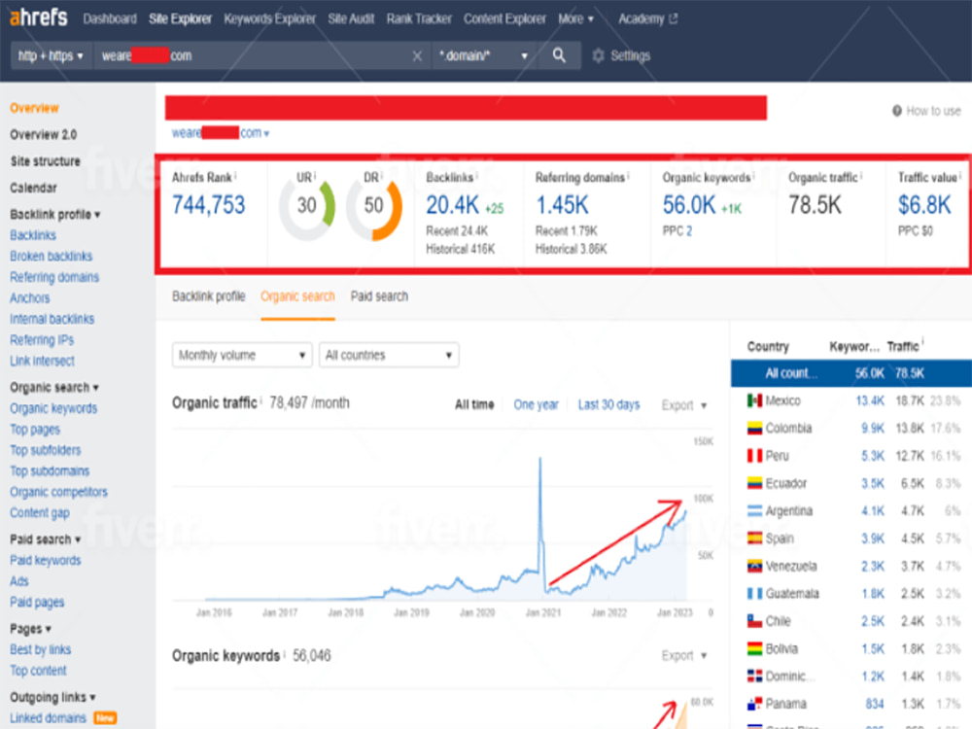
Task: Click the search magnifier icon
Action: (x=559, y=55)
